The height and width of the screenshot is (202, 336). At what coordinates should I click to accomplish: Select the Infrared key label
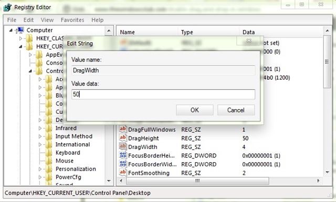(x=66, y=128)
